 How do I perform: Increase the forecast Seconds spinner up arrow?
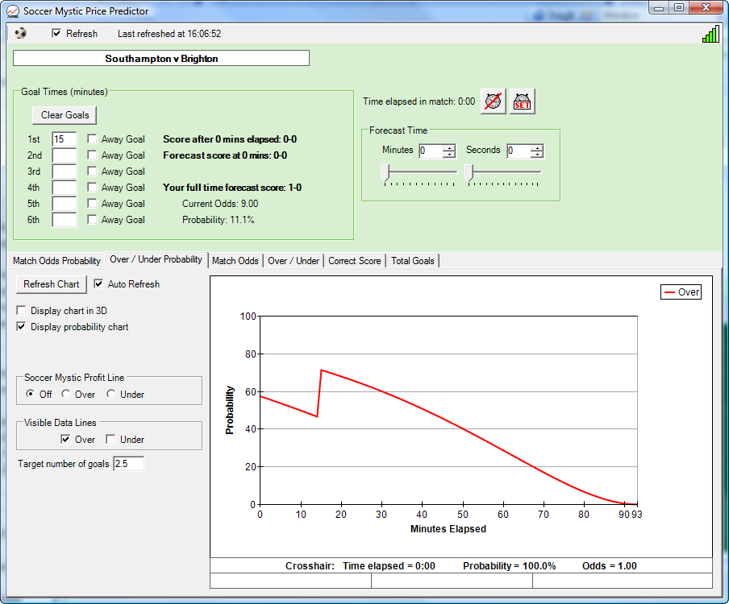(537, 147)
